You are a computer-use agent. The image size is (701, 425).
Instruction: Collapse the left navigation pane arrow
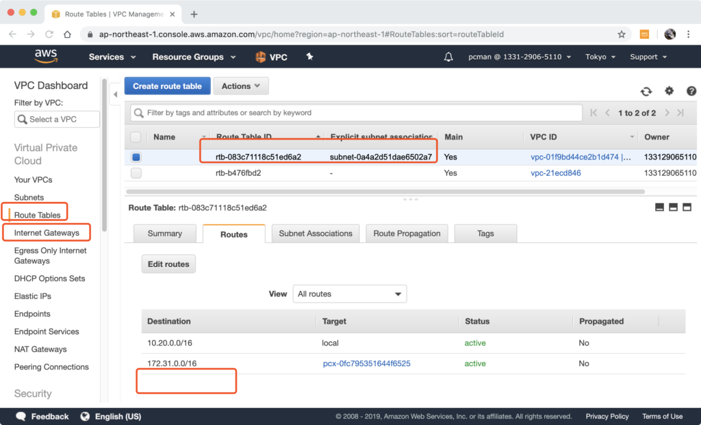115,94
